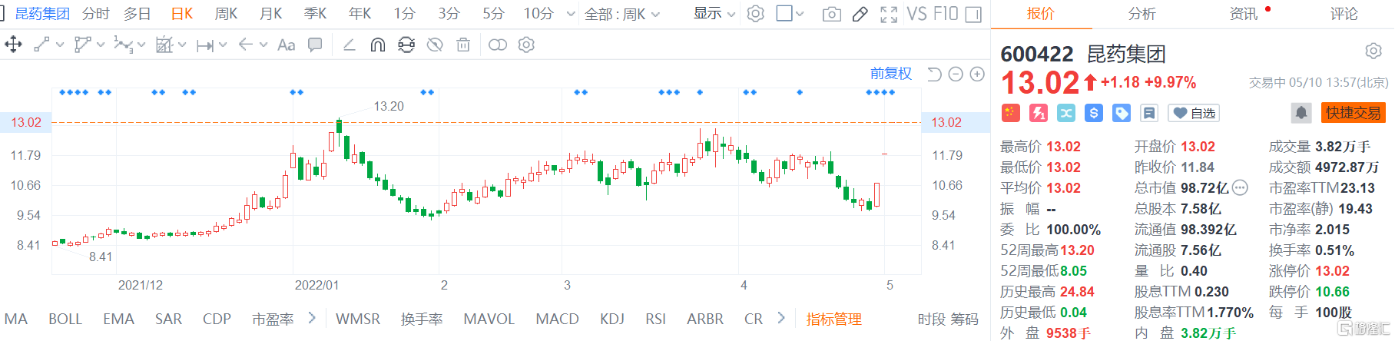Expand polygon shape tool dropdown arrow
1395x341 pixels.
[x=101, y=45]
